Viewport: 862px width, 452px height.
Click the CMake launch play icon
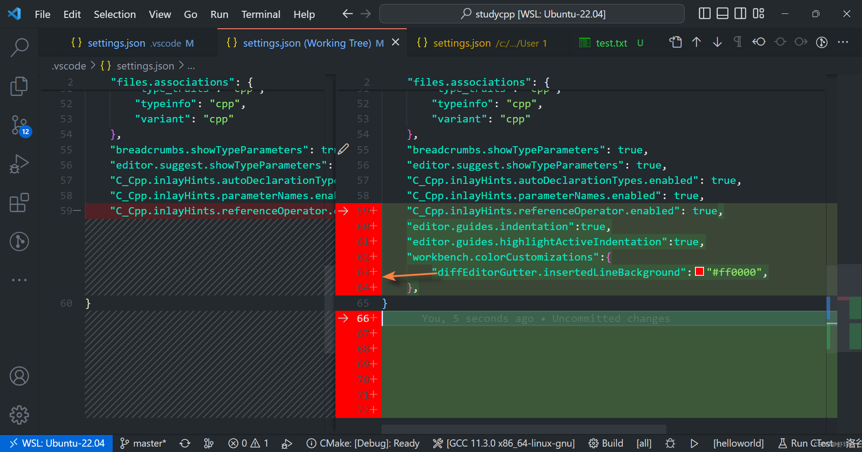694,443
